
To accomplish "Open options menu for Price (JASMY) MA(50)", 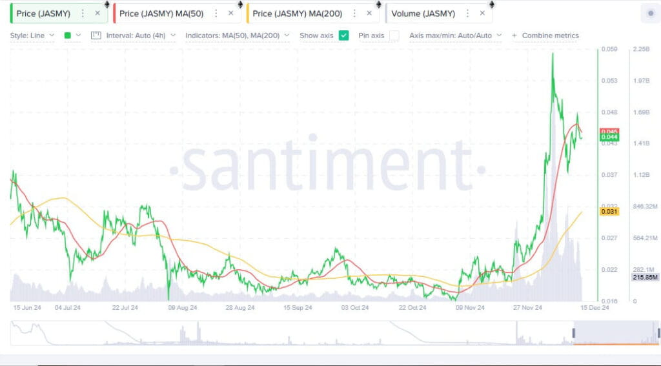I will point(216,14).
